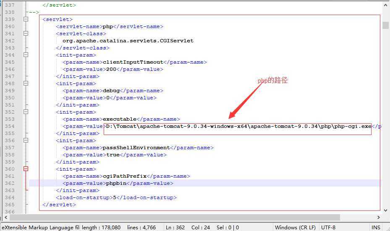Collapse the init-param fold at line 356
This screenshot has height=231, width=390.
pos(26,140)
